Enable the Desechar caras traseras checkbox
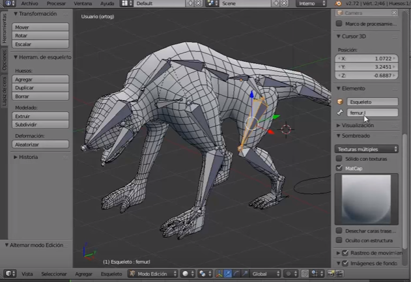411x282 pixels. pyautogui.click(x=339, y=231)
